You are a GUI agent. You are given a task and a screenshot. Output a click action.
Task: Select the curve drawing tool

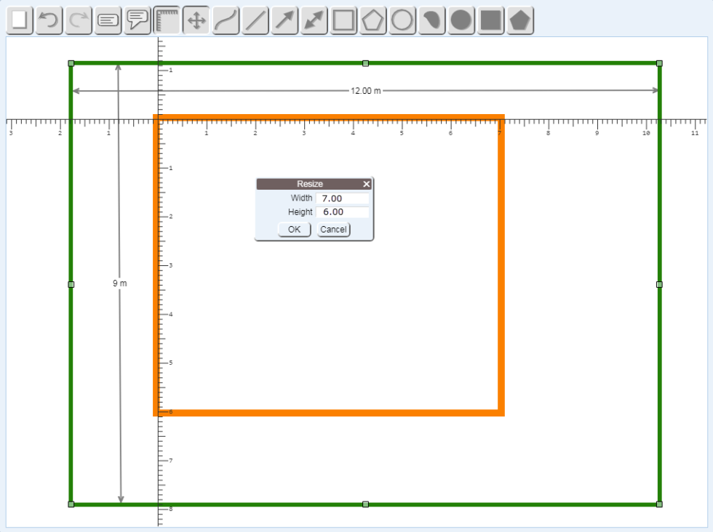226,20
